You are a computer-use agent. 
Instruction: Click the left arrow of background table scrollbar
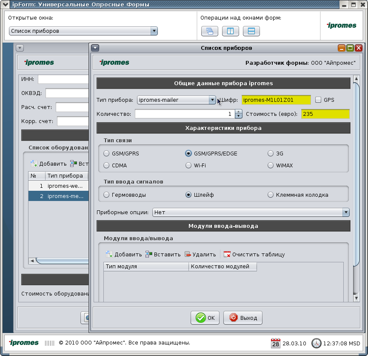(32, 261)
